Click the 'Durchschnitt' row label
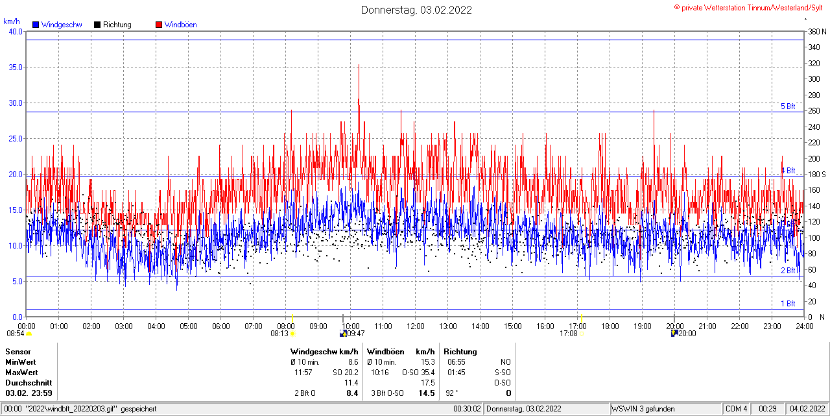Screen dimensions: 830x416 pyautogui.click(x=29, y=383)
